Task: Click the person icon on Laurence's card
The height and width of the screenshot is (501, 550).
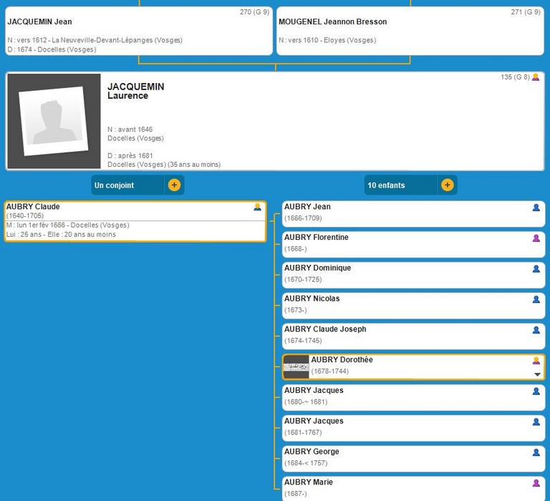Action: (536, 77)
